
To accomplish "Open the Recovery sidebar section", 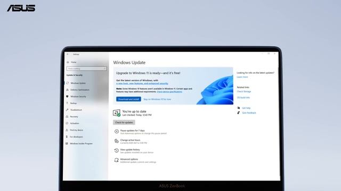I will coord(74,117).
